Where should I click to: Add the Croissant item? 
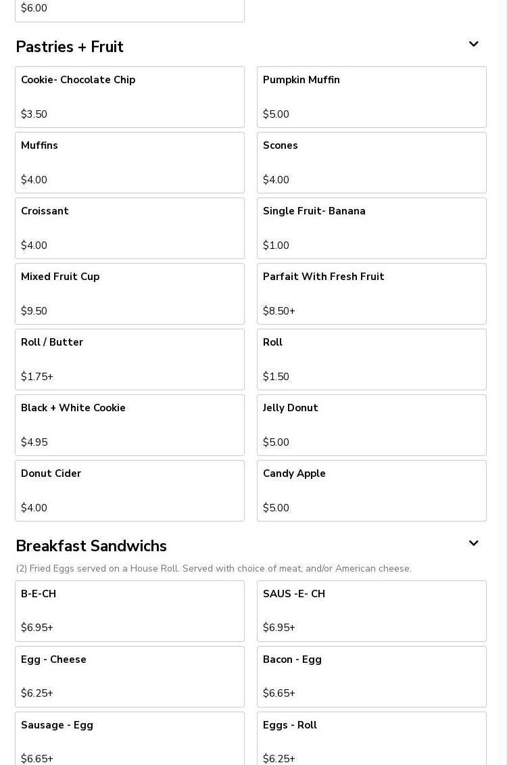pyautogui.click(x=130, y=228)
